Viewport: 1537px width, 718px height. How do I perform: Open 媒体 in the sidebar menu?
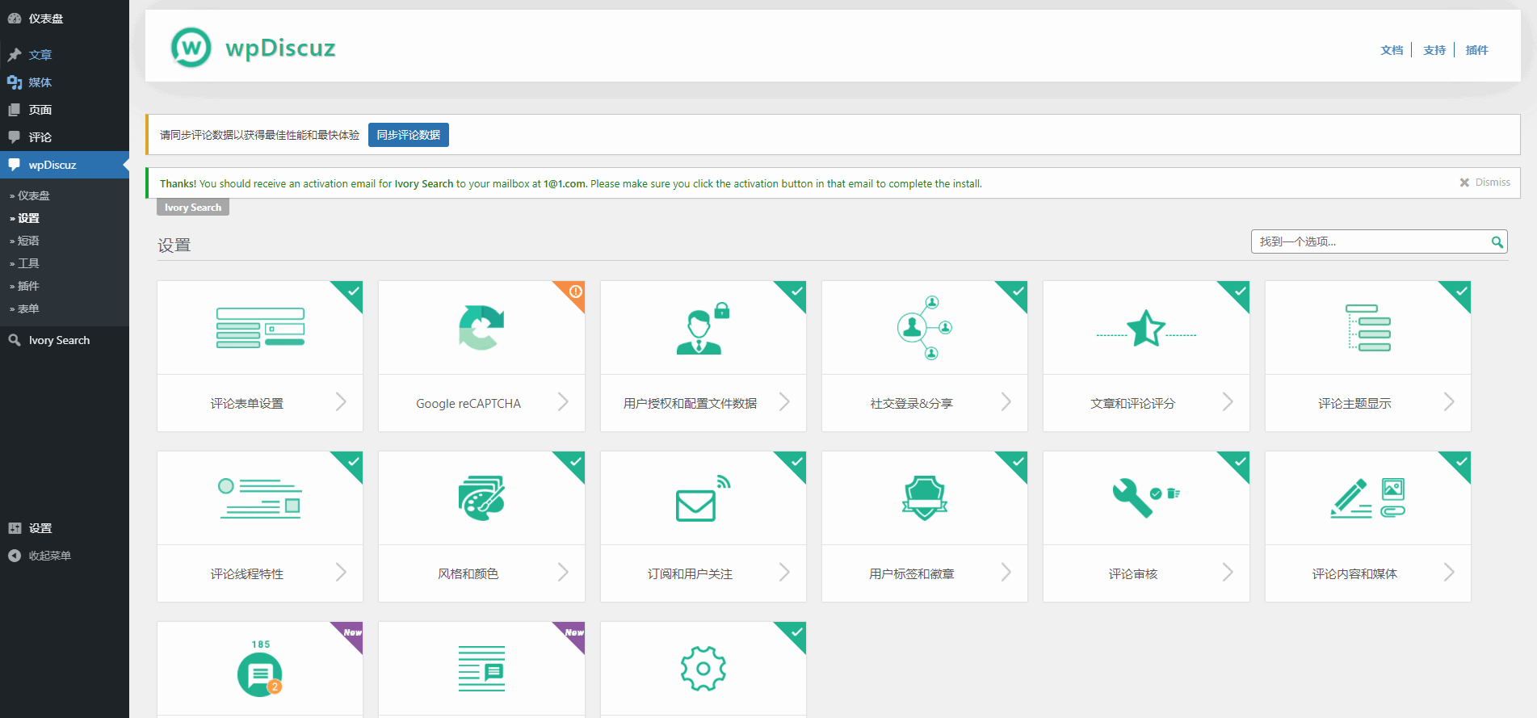pyautogui.click(x=65, y=82)
